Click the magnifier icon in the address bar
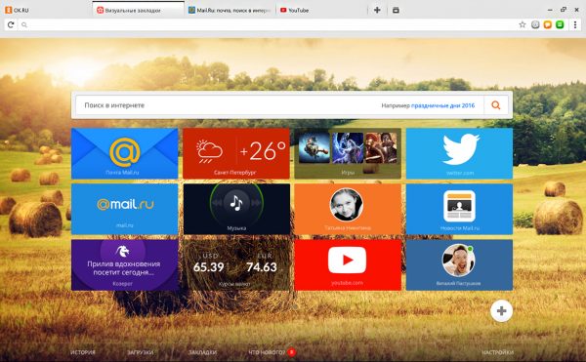 click(x=24, y=24)
